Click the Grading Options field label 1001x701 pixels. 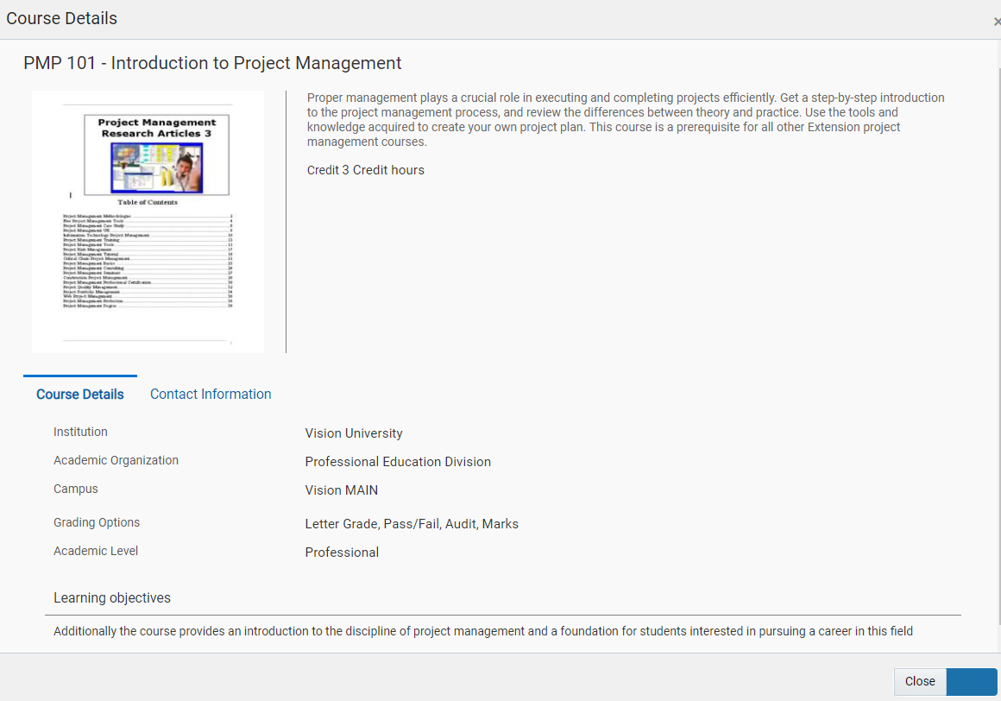(x=97, y=523)
